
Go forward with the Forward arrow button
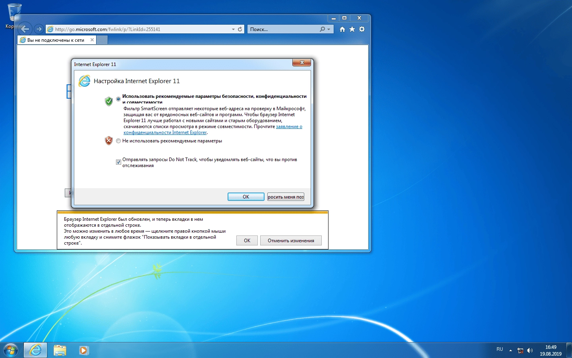pyautogui.click(x=39, y=29)
